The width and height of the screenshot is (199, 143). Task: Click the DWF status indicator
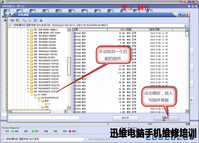(22, 131)
